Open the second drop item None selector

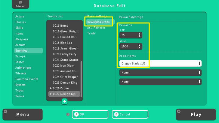(x=160, y=73)
